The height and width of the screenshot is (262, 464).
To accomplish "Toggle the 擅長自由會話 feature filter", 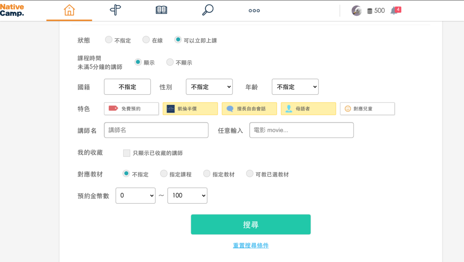I will [x=250, y=109].
